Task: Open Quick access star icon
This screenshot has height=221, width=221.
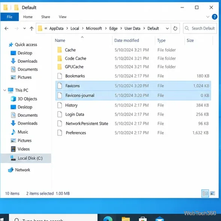Action: coord(11,45)
